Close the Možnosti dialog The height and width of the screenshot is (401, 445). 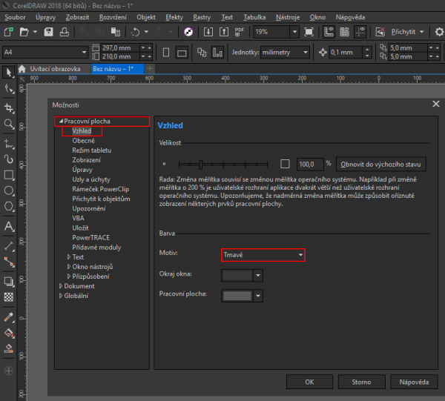pyautogui.click(x=436, y=104)
